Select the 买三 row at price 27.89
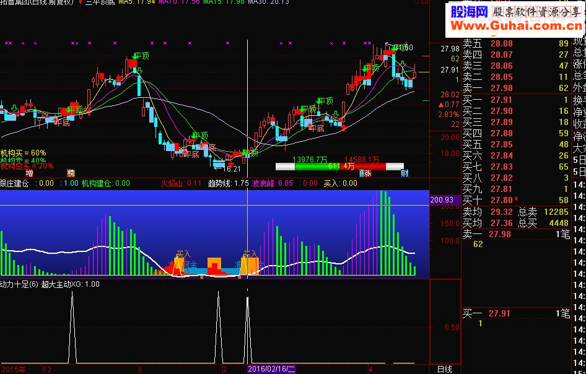Image resolution: width=586 pixels, height=374 pixels. pyautogui.click(x=516, y=122)
